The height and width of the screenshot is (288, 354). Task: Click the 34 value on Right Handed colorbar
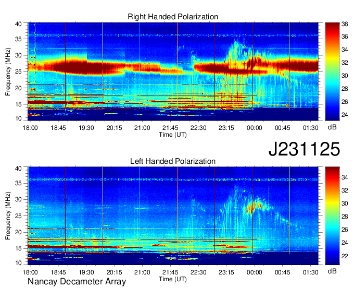coord(345,50)
